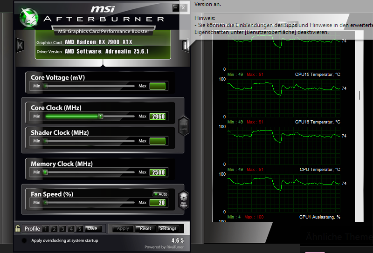373x253 pixels.
Task: Select profile slot 3
Action: coord(62,229)
